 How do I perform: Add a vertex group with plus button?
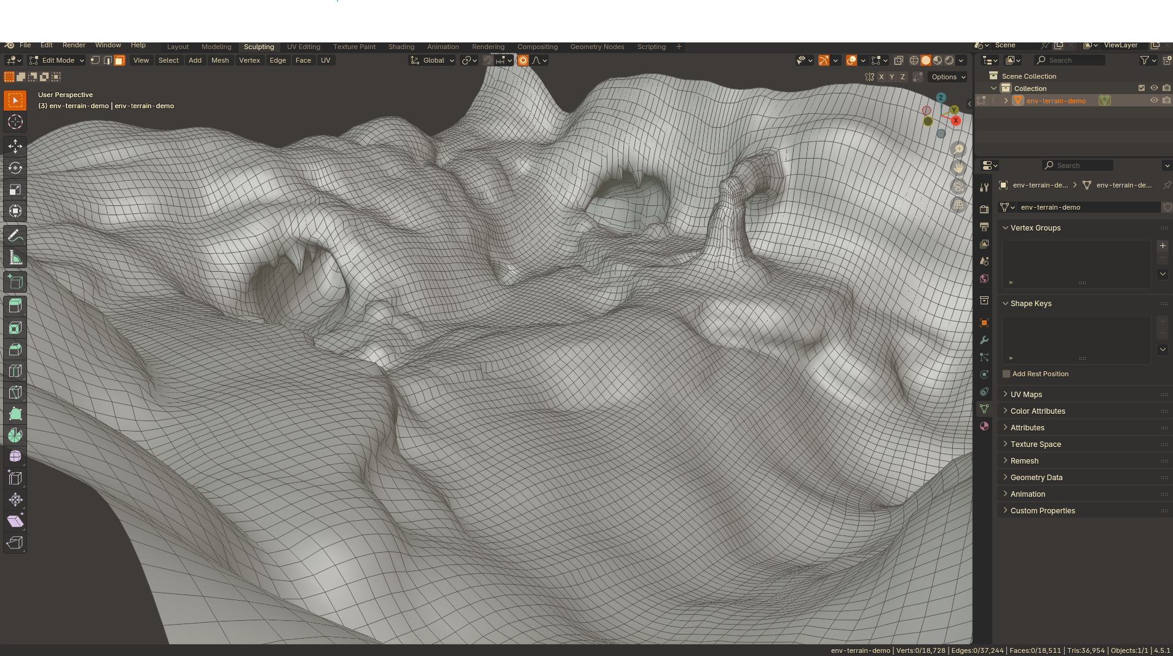tap(1163, 245)
